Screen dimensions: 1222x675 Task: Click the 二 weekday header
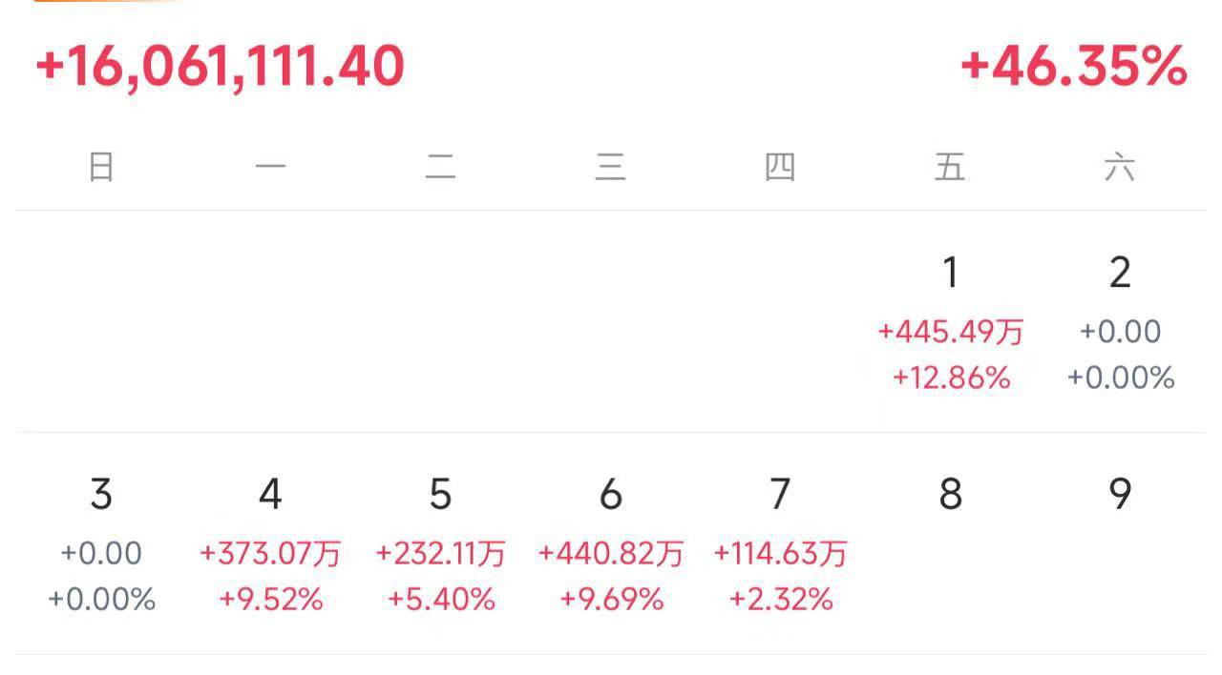coord(440,167)
